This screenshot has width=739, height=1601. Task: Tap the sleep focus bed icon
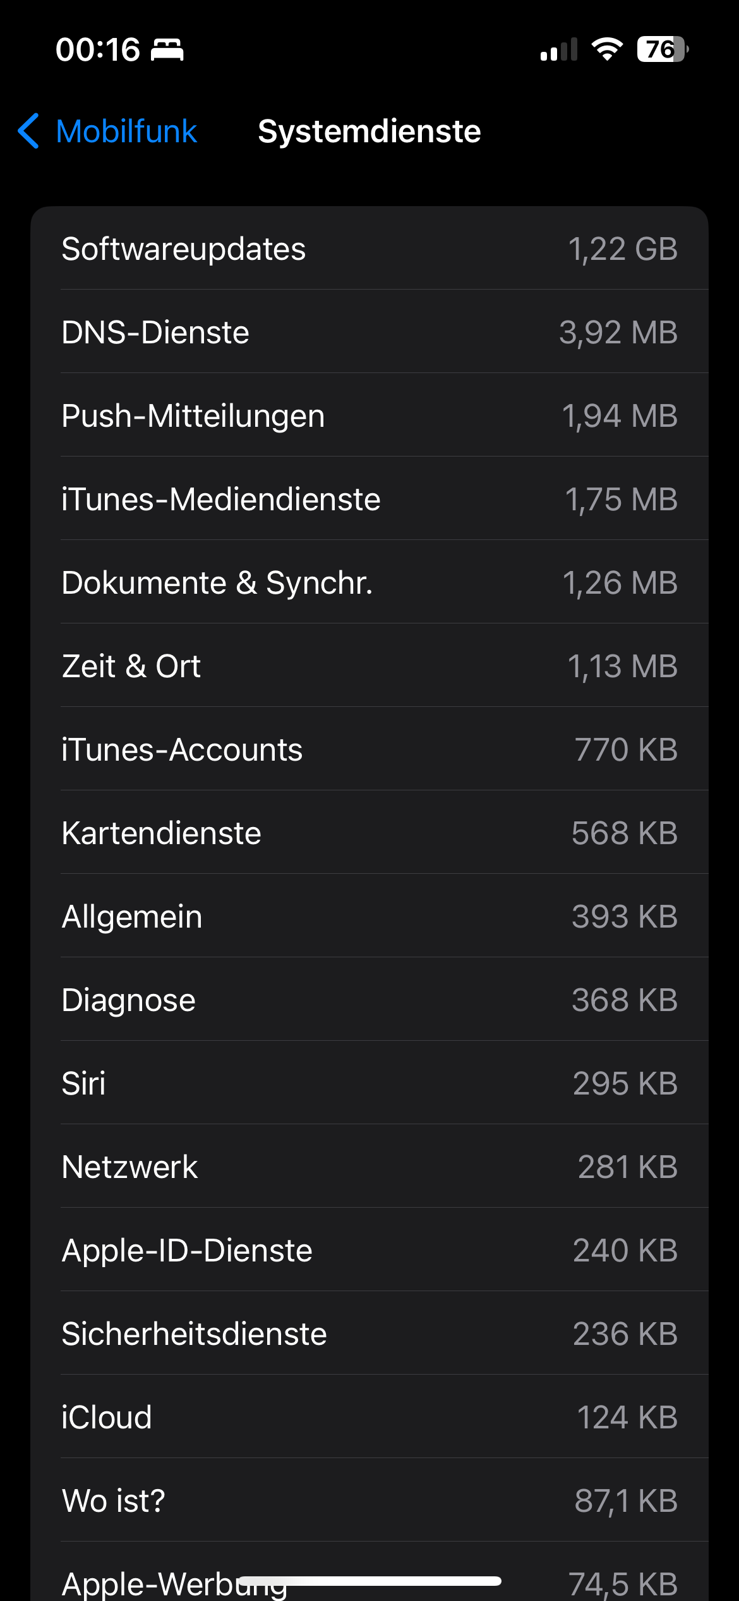coord(167,49)
